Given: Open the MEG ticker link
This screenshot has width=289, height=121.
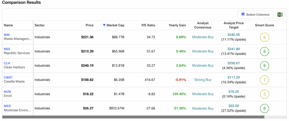Looking at the screenshot, I should coord(7,106).
